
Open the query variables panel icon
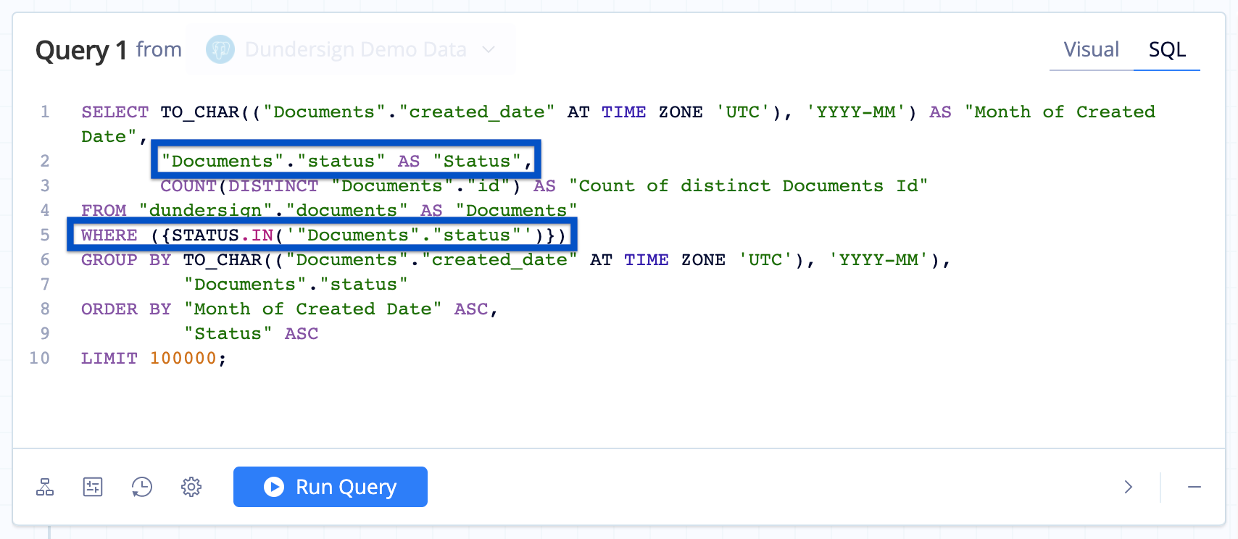pos(93,487)
